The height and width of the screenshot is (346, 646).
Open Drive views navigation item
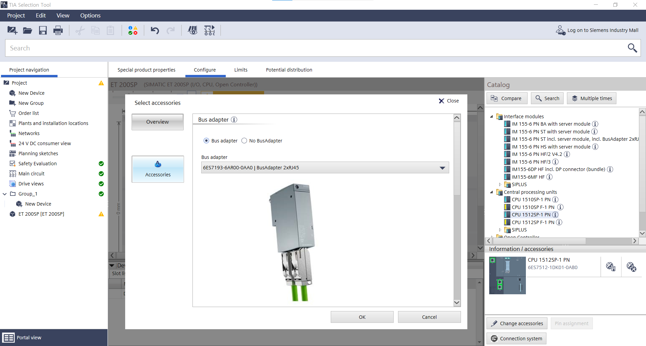(x=31, y=184)
